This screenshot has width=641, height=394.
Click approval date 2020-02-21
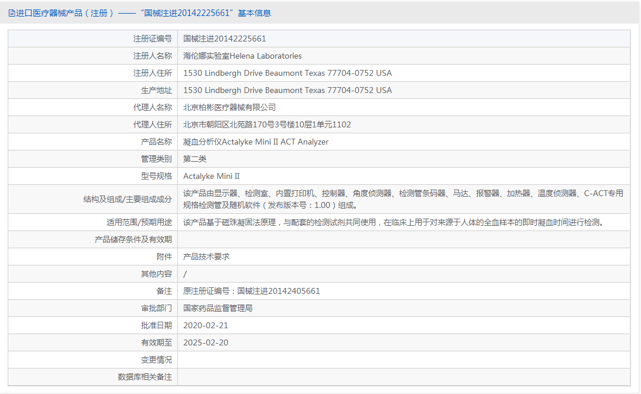click(206, 325)
